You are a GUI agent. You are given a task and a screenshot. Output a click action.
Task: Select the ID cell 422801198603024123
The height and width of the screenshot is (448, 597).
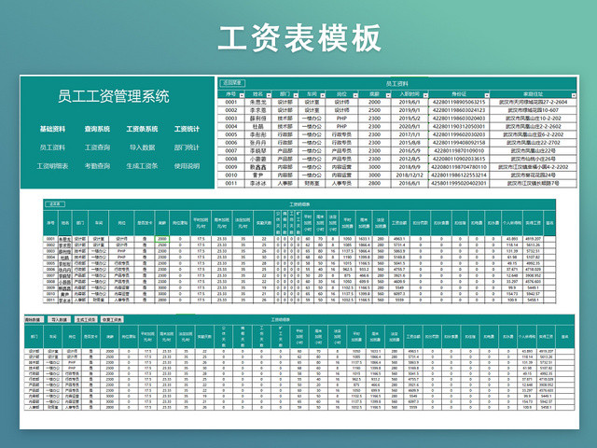coord(459,110)
